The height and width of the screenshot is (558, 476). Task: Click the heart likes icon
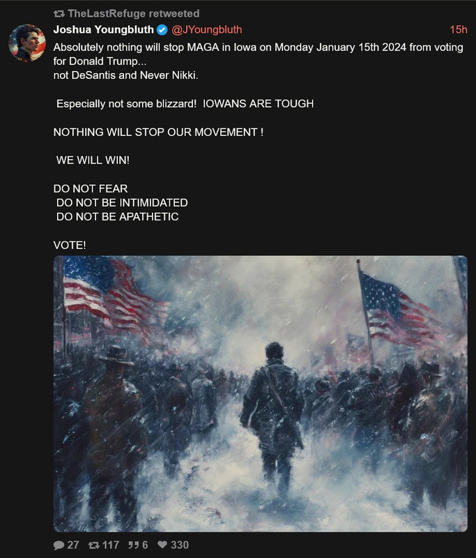coord(162,545)
